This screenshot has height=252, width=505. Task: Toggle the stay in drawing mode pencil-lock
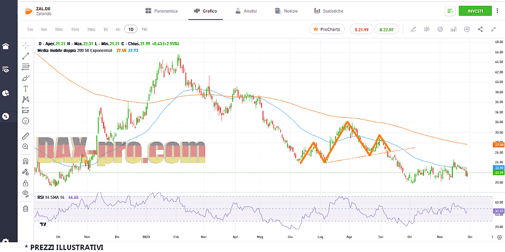click(26, 172)
